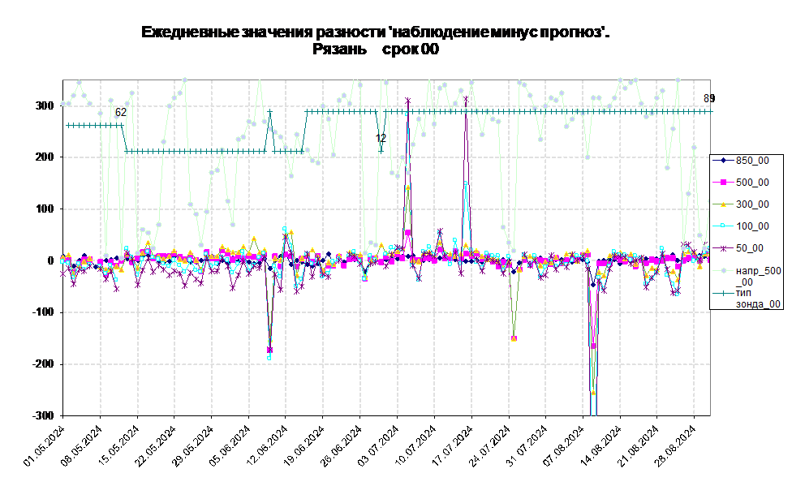
Task: Click the date label 31.07.2024
Action: click(527, 446)
